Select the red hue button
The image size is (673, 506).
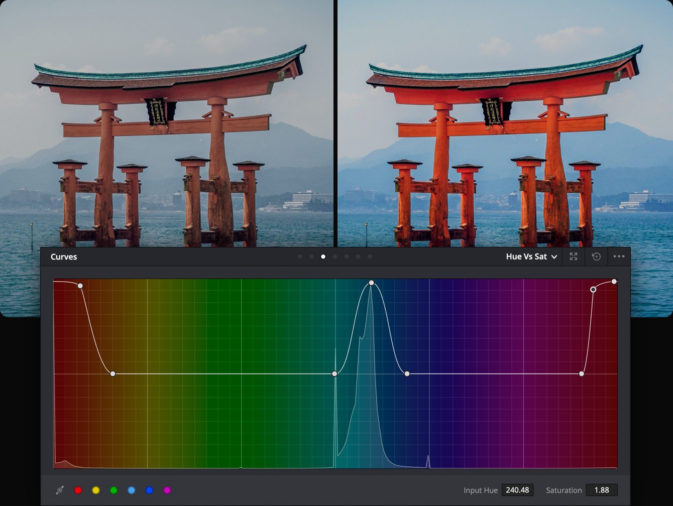pyautogui.click(x=78, y=490)
